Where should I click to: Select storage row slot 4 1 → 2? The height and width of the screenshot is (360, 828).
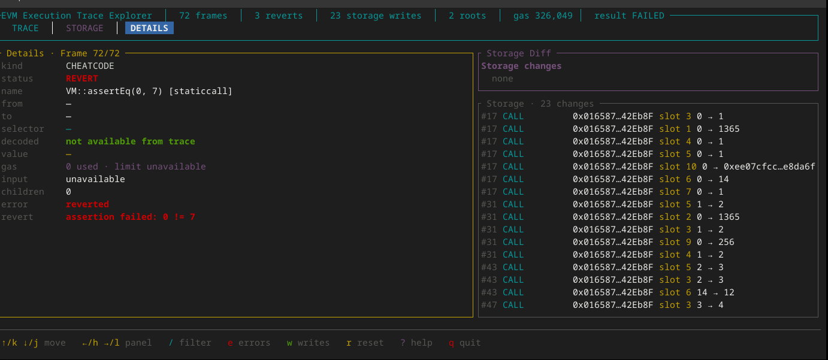[648, 255]
